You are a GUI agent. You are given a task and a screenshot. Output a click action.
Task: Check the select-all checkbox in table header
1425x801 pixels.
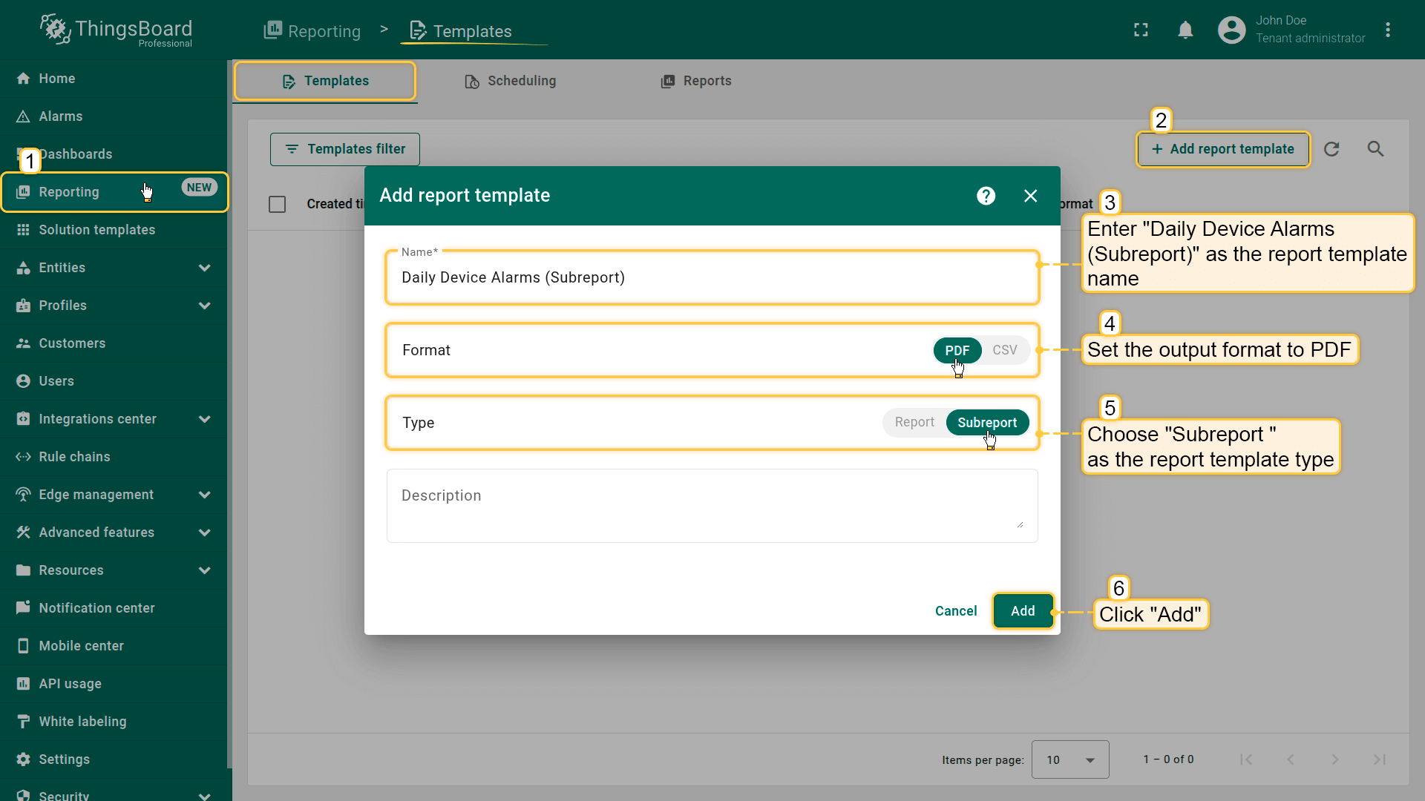[277, 204]
